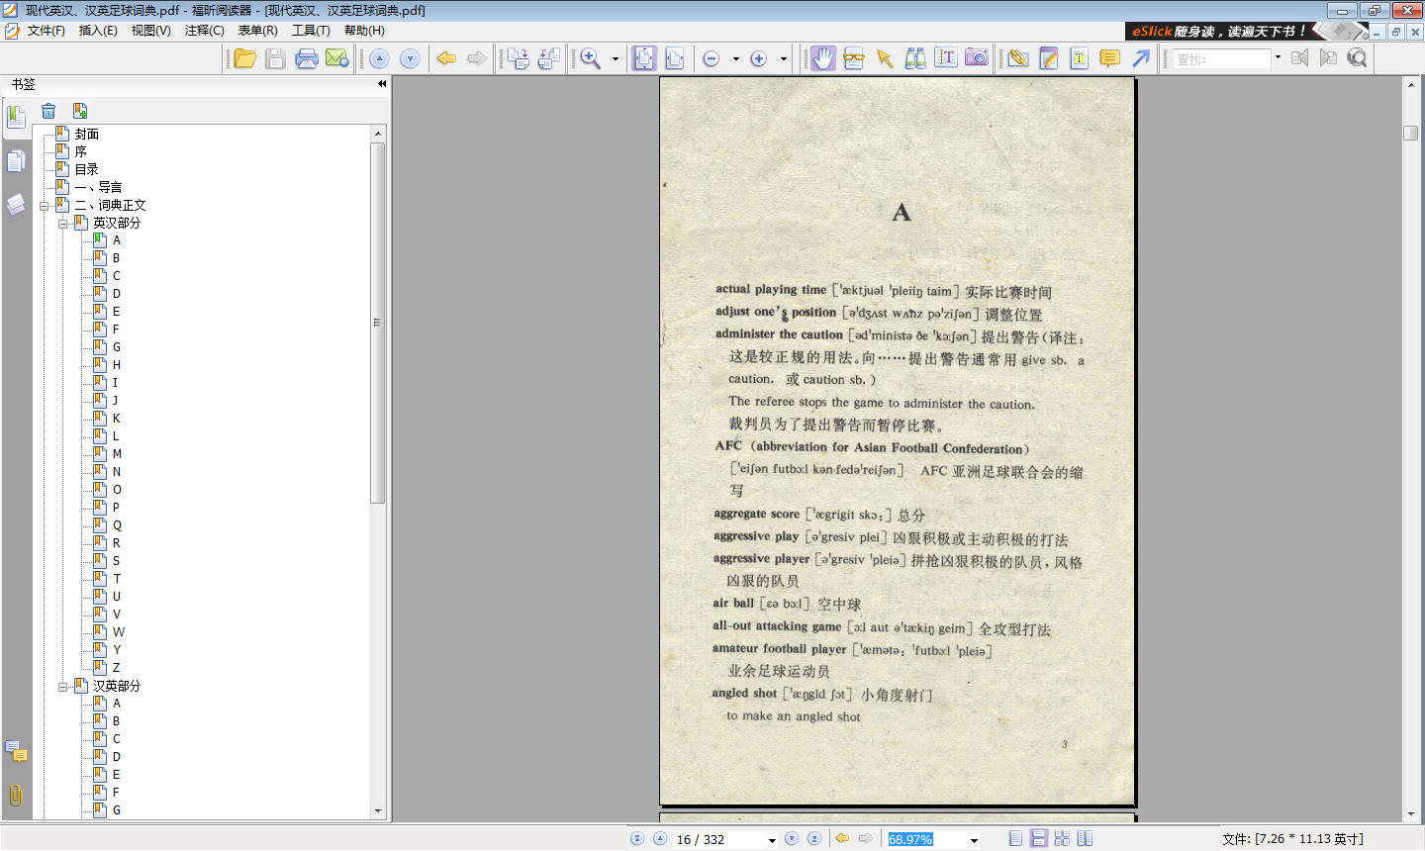Click the Open file folder icon
The height and width of the screenshot is (851, 1425).
(x=245, y=58)
